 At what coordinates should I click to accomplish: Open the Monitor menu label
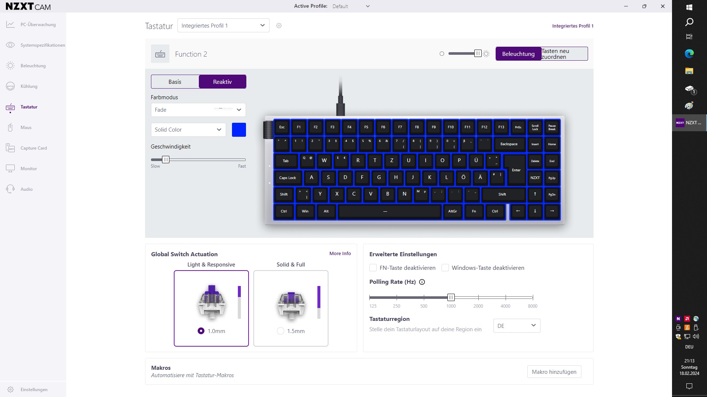pos(29,169)
